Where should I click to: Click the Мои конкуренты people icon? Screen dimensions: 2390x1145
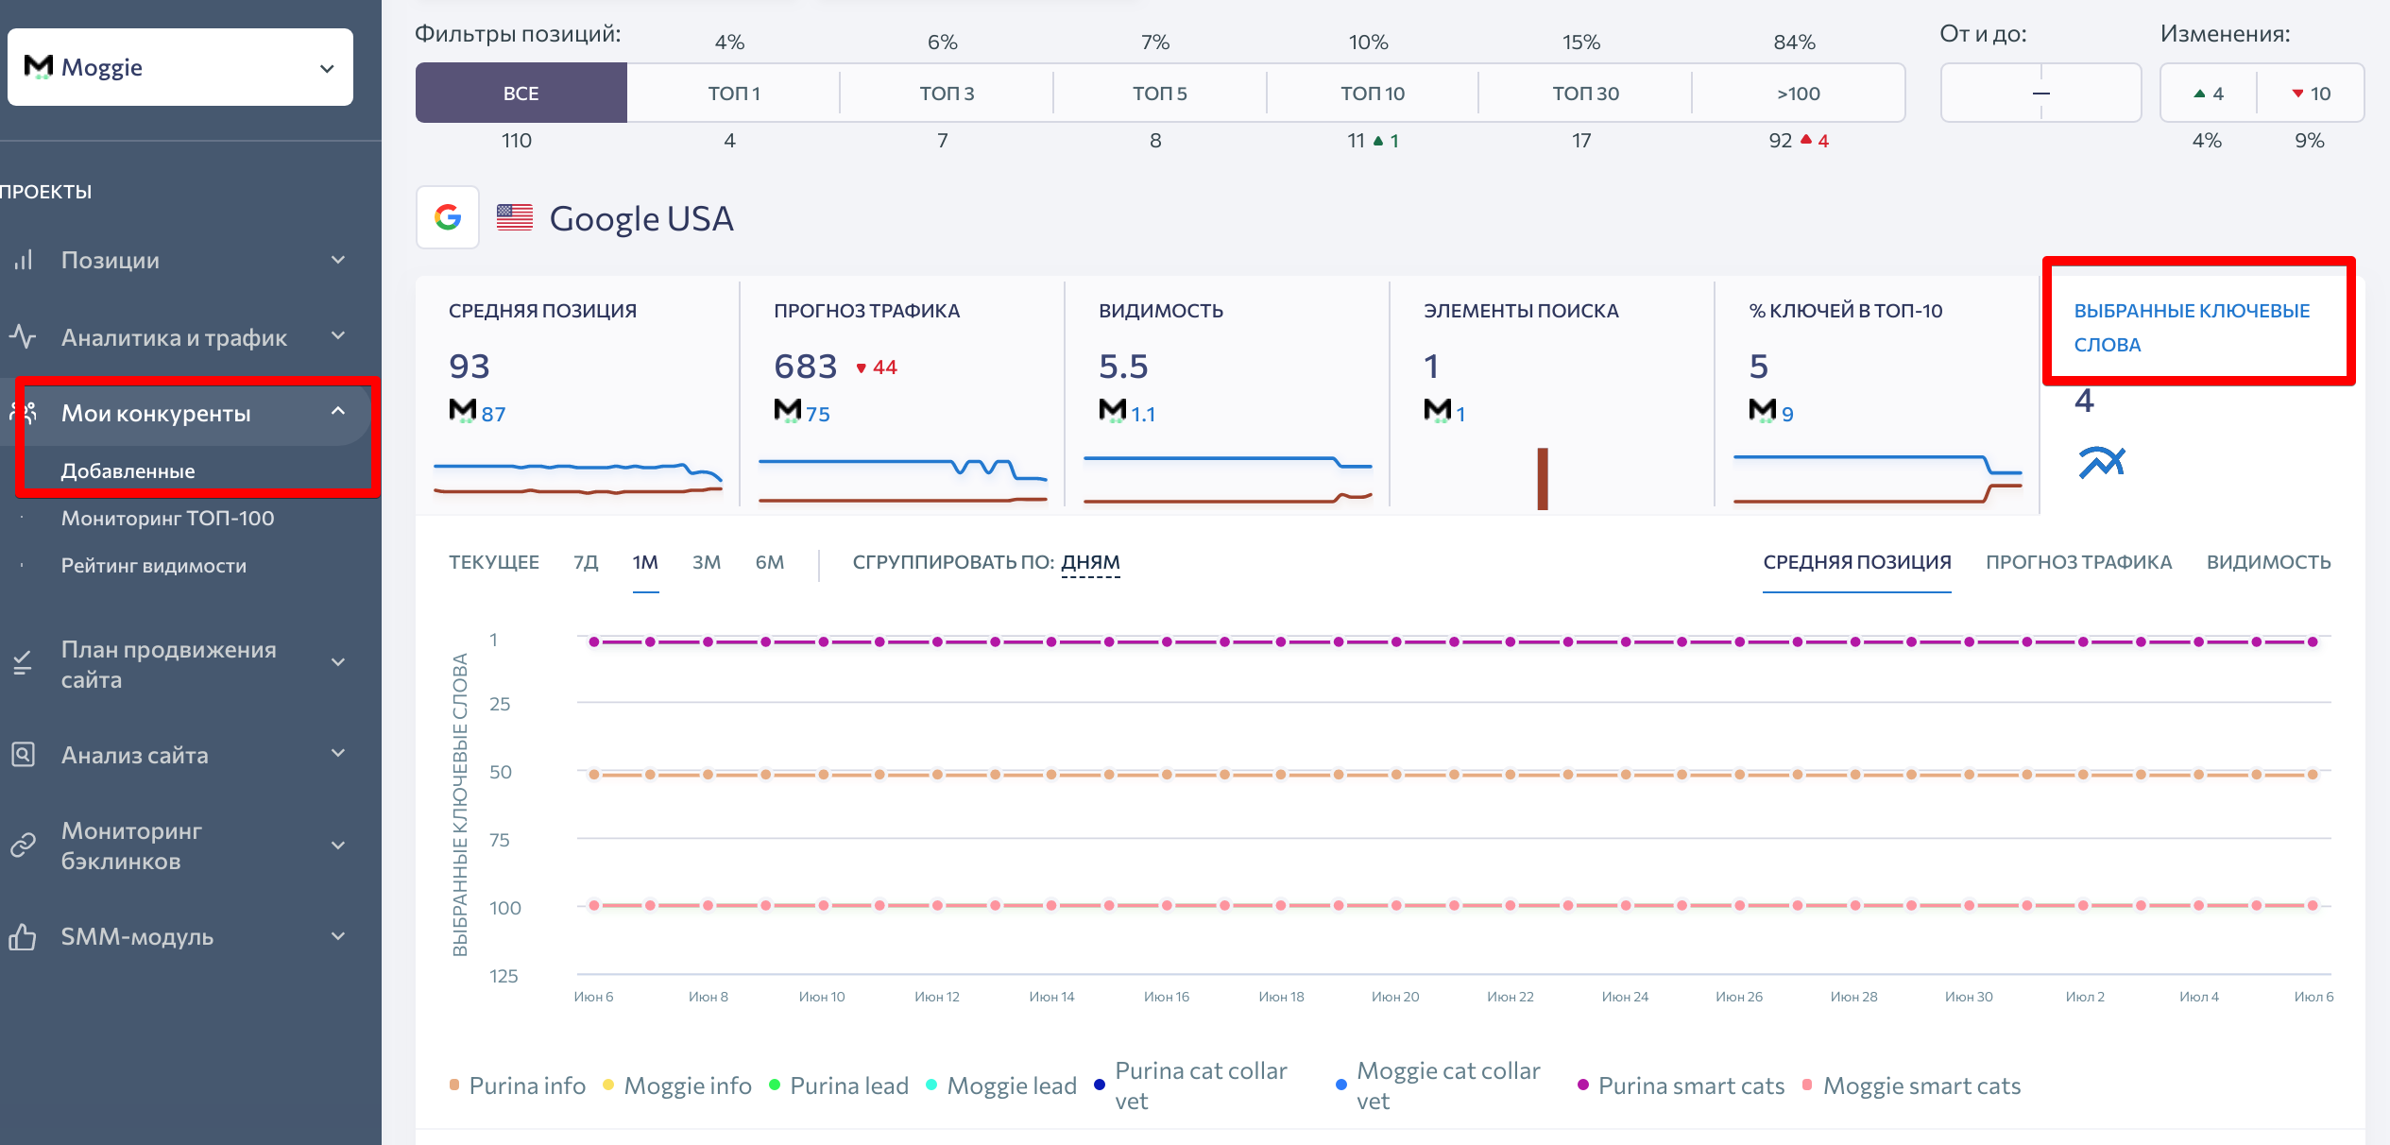point(23,413)
